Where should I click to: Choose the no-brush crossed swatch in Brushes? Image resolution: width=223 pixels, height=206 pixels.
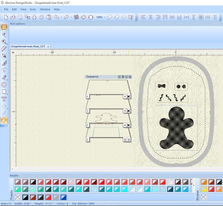click(203, 197)
